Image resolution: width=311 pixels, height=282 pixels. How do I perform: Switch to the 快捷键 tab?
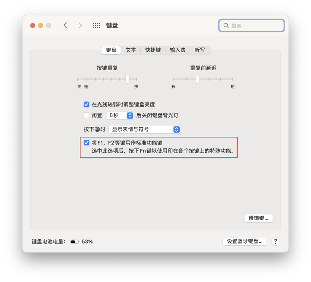click(x=153, y=50)
